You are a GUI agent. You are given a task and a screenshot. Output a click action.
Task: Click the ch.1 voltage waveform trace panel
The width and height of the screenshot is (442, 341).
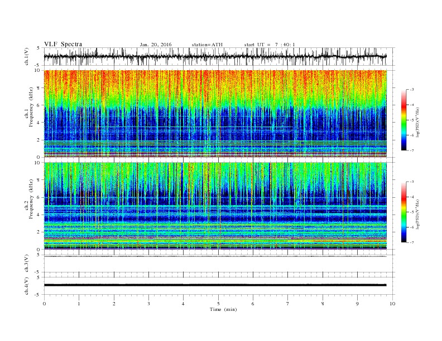(x=219, y=56)
